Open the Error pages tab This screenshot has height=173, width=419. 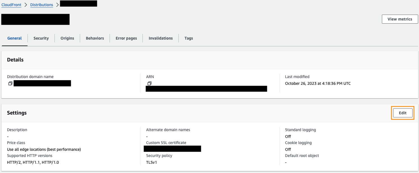(x=126, y=38)
